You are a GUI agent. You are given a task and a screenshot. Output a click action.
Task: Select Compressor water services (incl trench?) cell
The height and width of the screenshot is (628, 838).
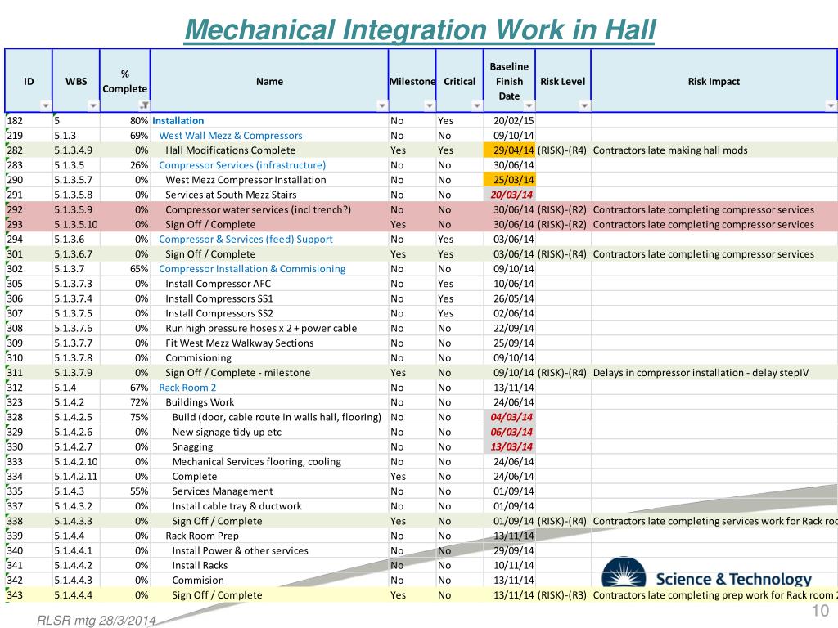[270, 210]
